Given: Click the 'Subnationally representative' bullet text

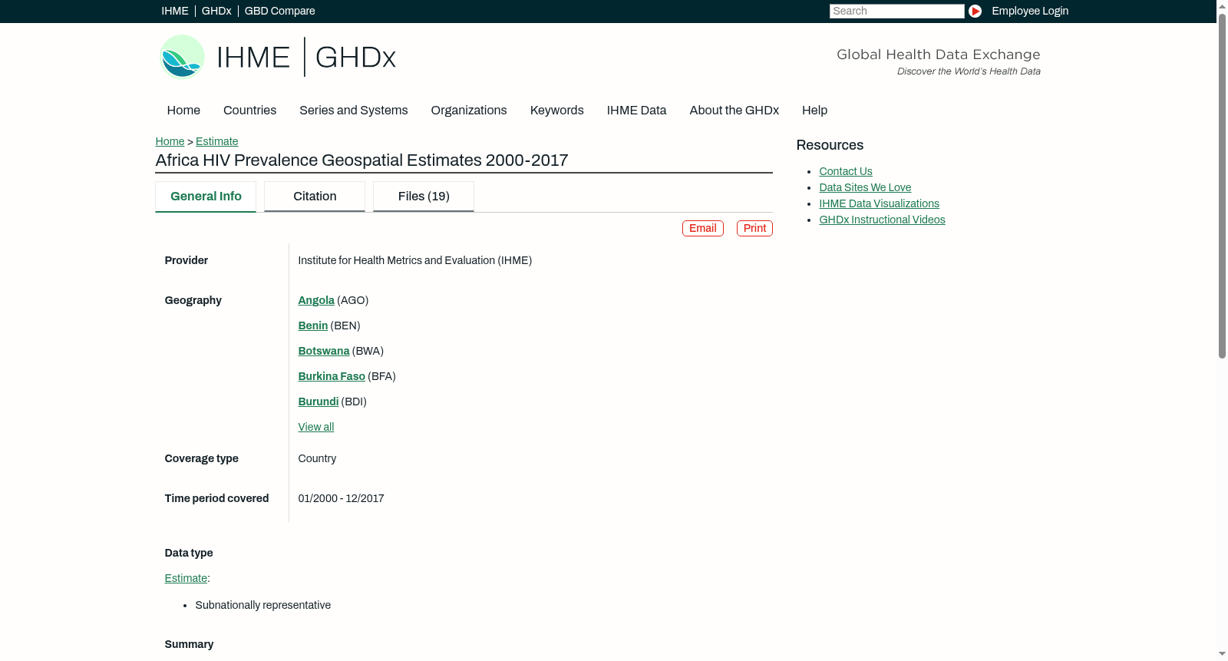Looking at the screenshot, I should pyautogui.click(x=263, y=605).
